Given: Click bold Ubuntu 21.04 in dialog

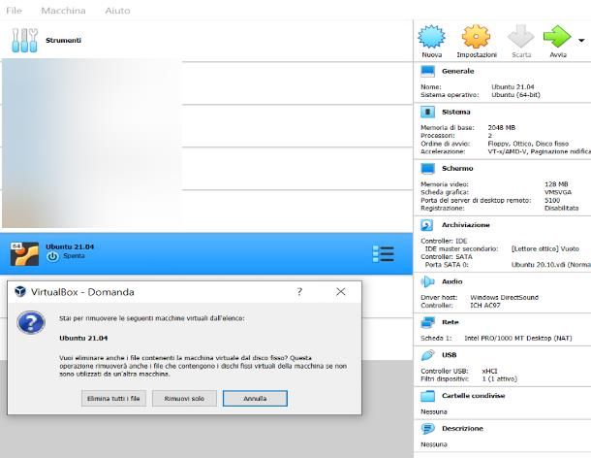Looking at the screenshot, I should point(83,338).
